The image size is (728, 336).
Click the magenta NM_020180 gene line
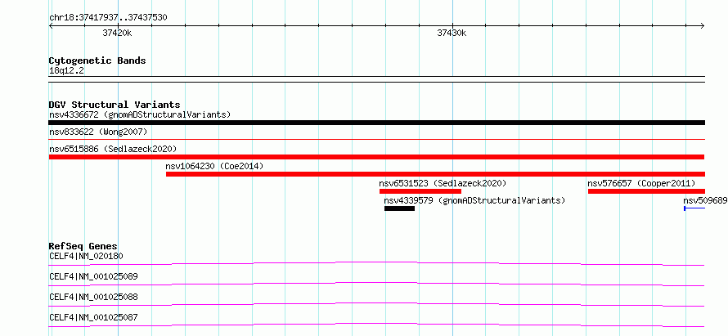click(x=376, y=263)
